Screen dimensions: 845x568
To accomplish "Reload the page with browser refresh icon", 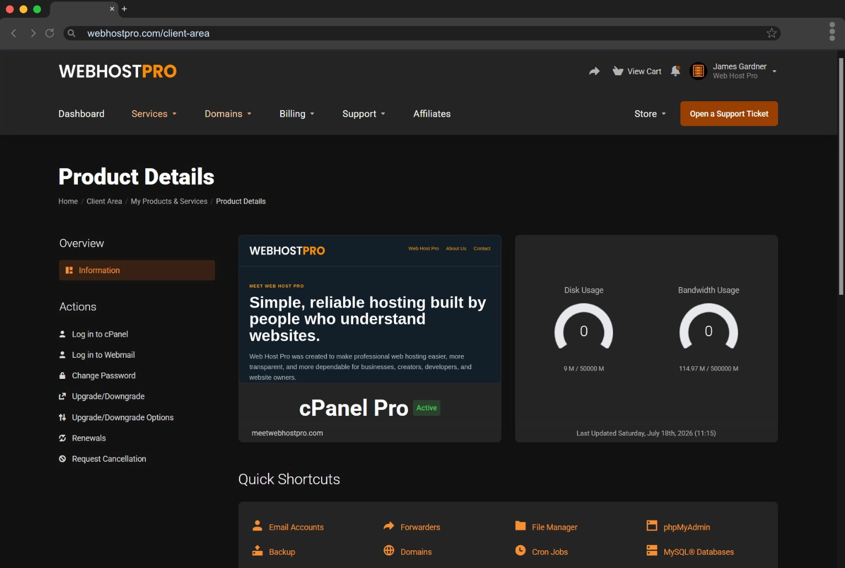I will coord(50,33).
